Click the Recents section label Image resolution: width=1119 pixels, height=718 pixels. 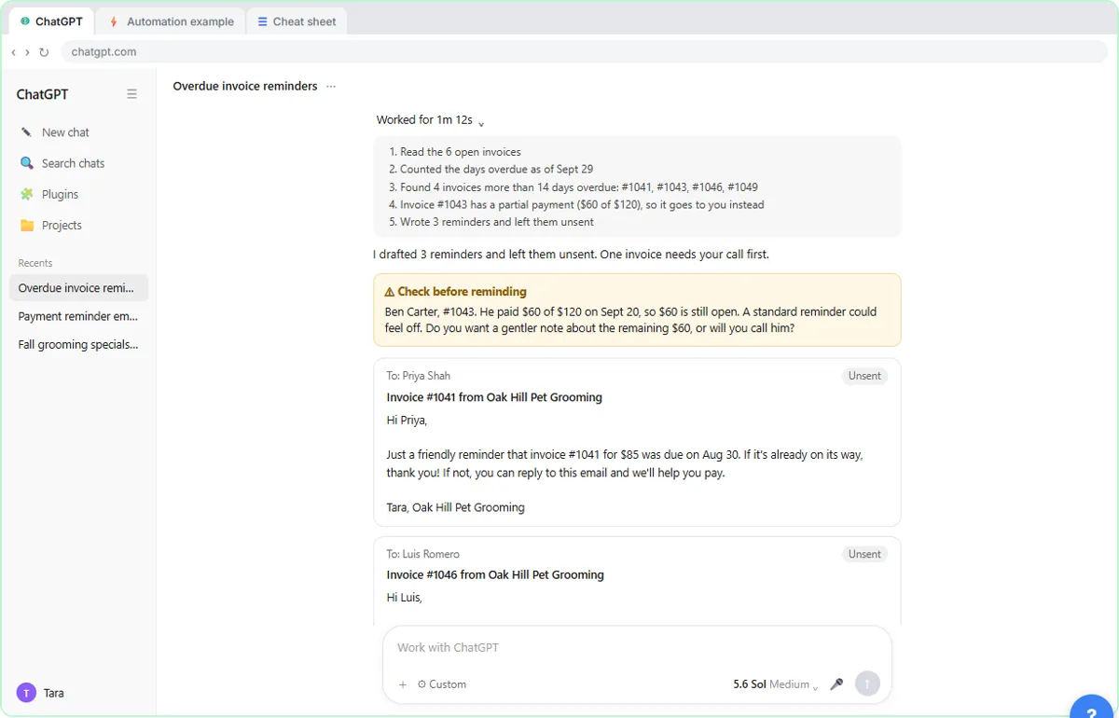35,263
